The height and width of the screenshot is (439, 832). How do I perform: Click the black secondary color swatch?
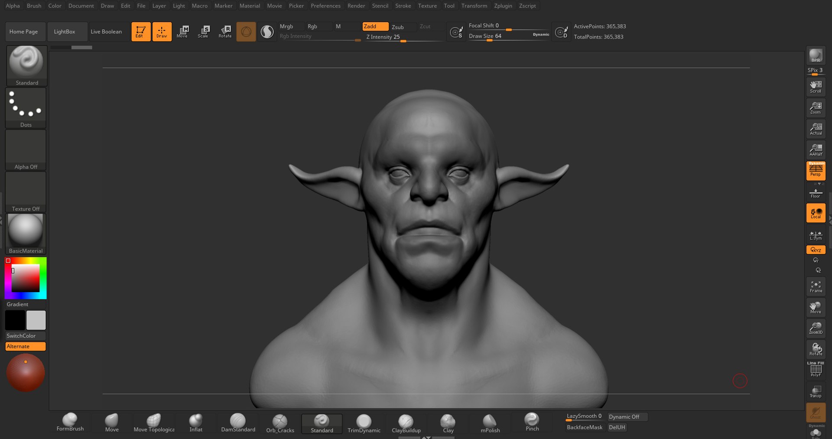15,320
